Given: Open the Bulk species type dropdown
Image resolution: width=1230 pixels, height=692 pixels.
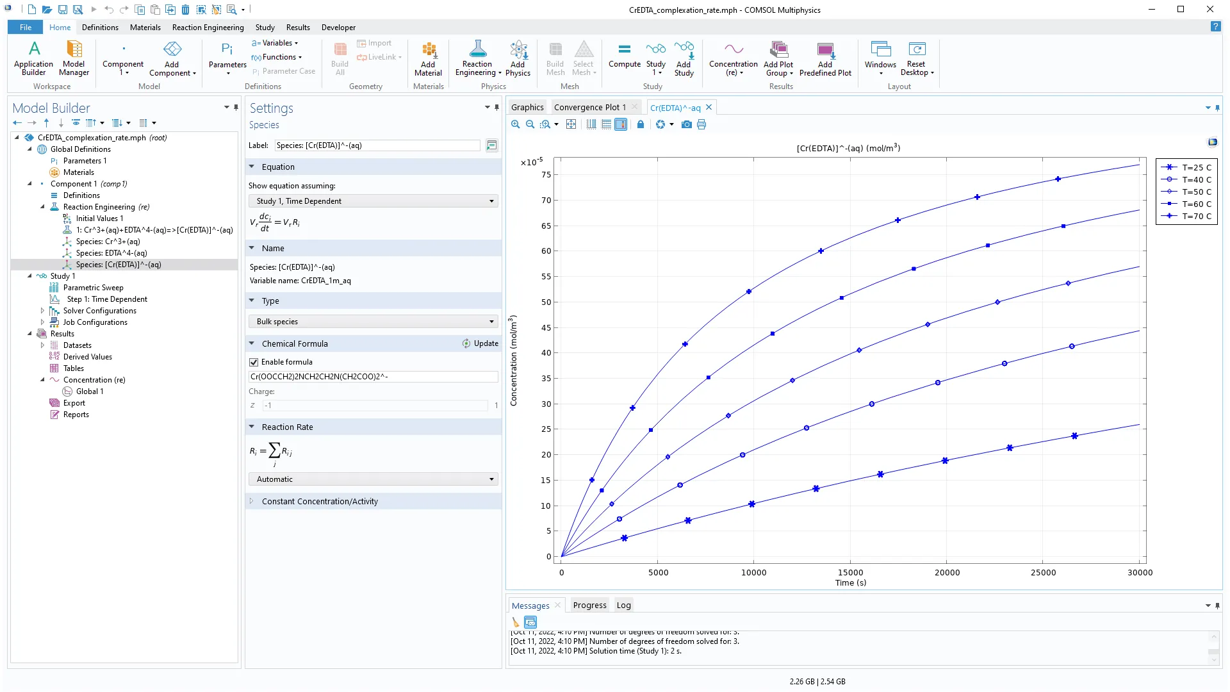Looking at the screenshot, I should [x=373, y=322].
